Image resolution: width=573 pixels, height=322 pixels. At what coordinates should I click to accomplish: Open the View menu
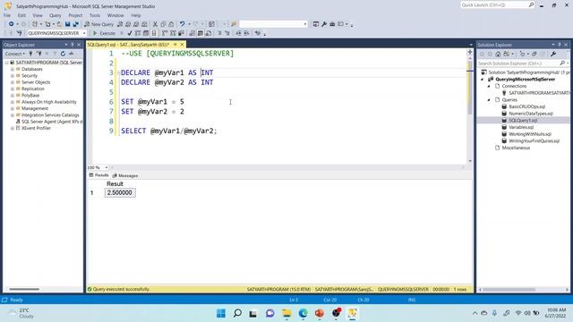tap(38, 15)
